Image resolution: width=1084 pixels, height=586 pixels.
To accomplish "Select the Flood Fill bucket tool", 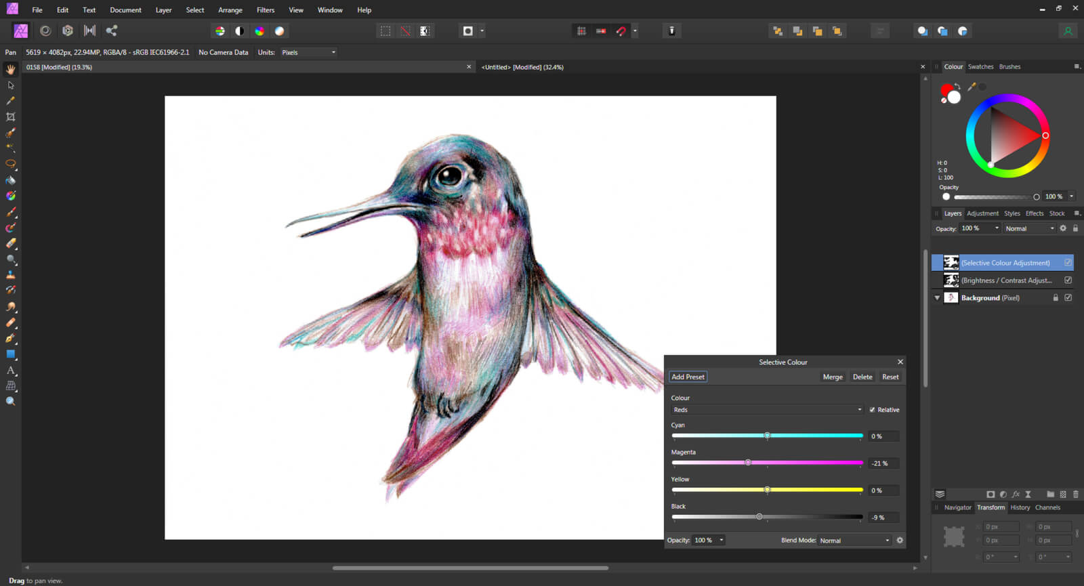I will pos(11,180).
